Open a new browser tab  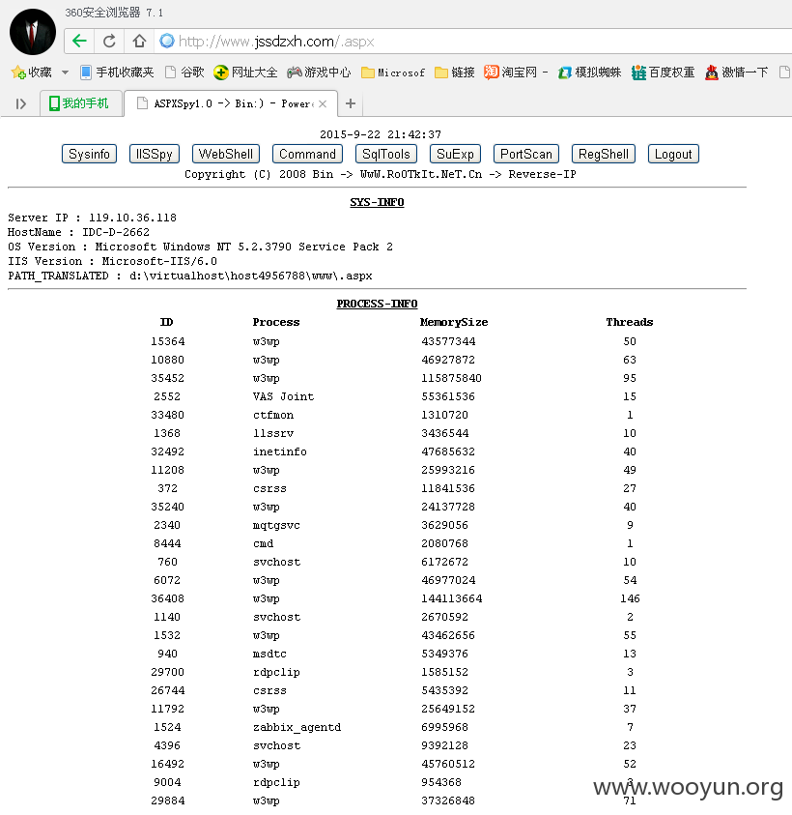point(351,103)
